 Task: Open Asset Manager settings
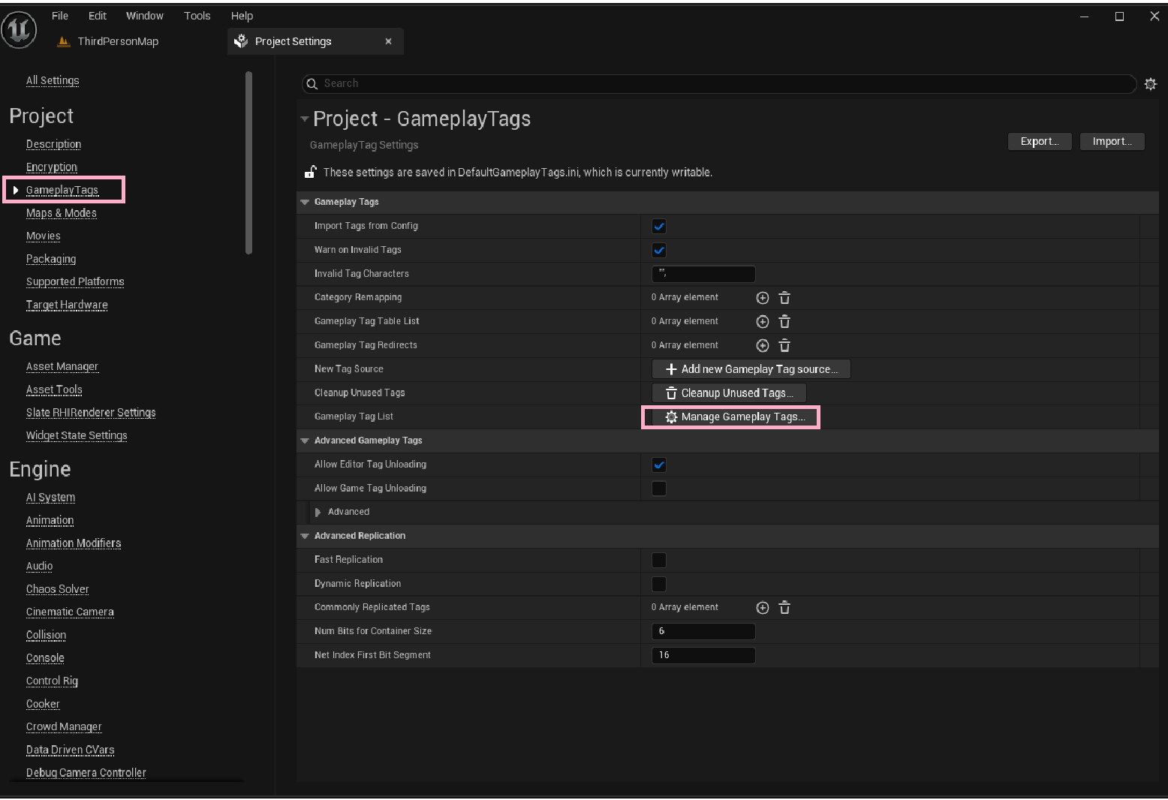click(62, 366)
